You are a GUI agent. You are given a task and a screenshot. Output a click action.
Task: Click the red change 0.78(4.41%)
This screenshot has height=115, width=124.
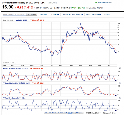(26, 7)
